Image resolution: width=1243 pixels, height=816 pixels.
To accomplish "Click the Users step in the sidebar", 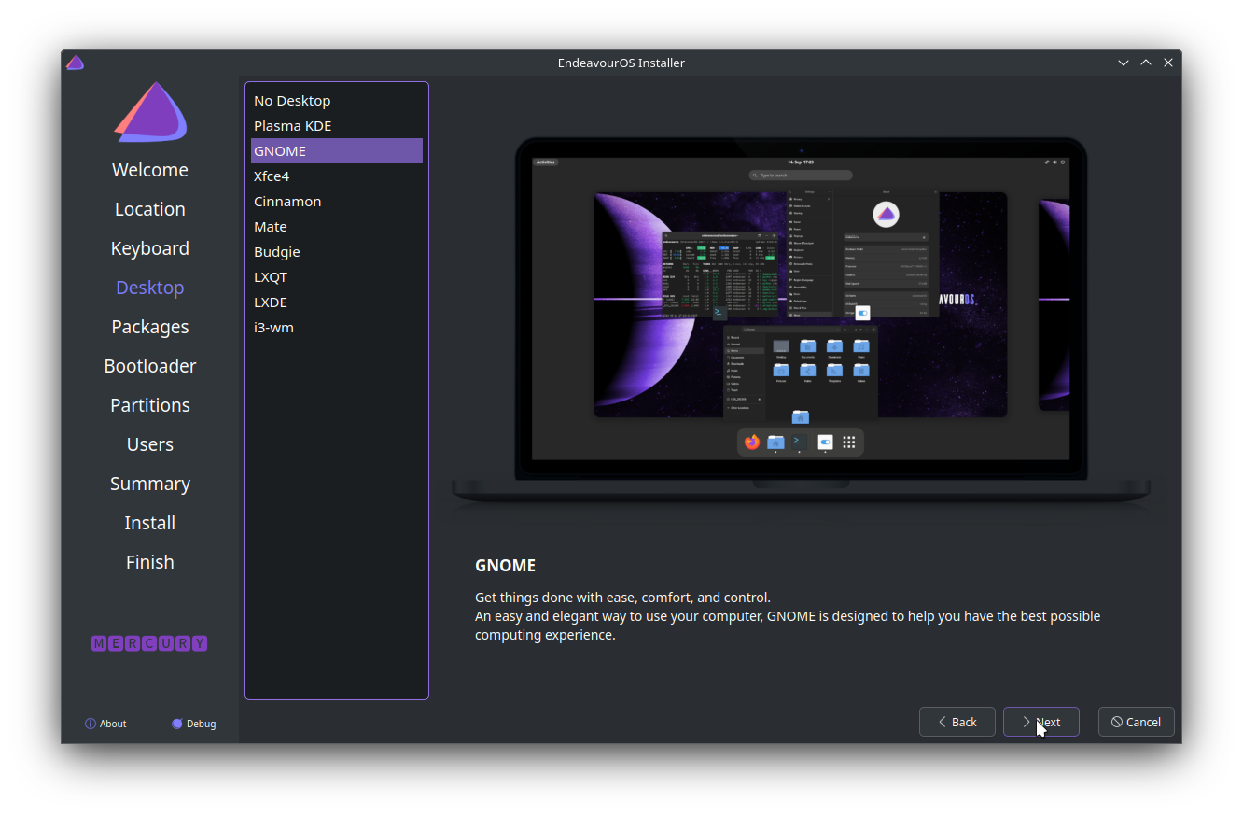I will (150, 444).
